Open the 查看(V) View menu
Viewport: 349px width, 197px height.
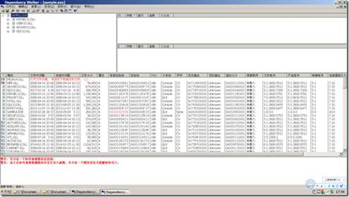36,7
